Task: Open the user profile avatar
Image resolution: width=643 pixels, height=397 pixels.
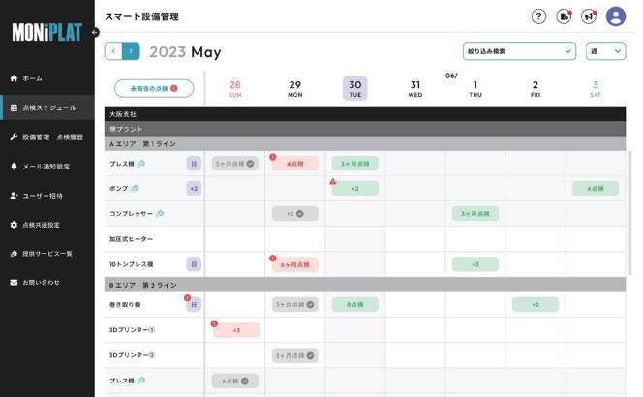Action: 616,16
